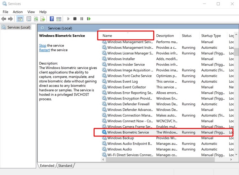The height and width of the screenshot is (175, 239).
Task: Open the blue Help toolbar icon
Action: (51, 19)
